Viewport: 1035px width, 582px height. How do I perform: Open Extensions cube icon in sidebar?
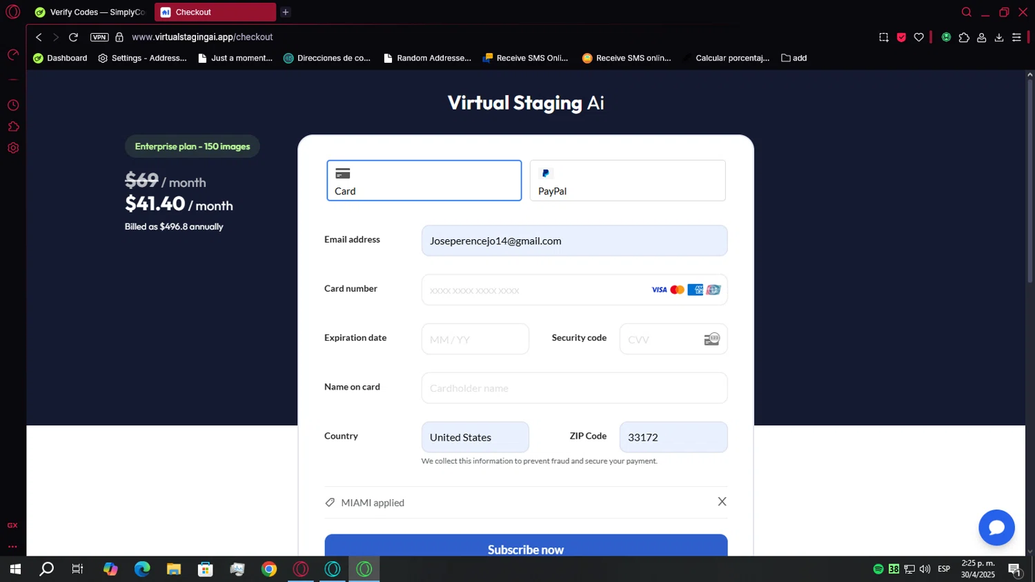(x=12, y=126)
